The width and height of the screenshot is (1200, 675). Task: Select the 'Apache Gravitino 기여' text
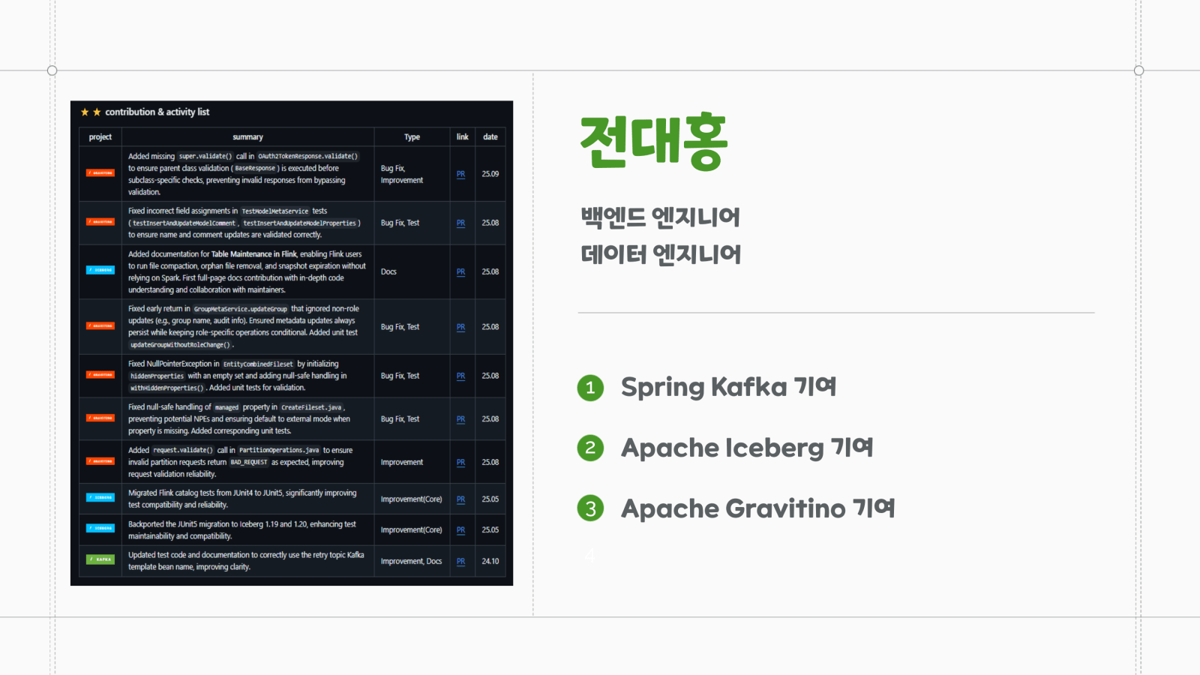coord(758,508)
